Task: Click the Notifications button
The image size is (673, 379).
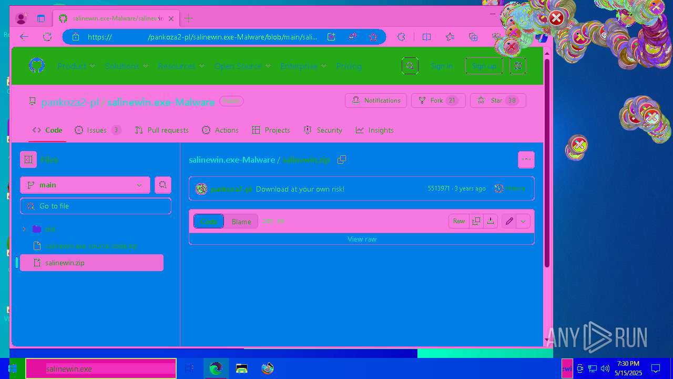Action: 376,101
